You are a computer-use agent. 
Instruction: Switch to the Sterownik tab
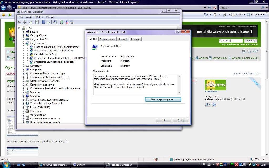coord(123,39)
